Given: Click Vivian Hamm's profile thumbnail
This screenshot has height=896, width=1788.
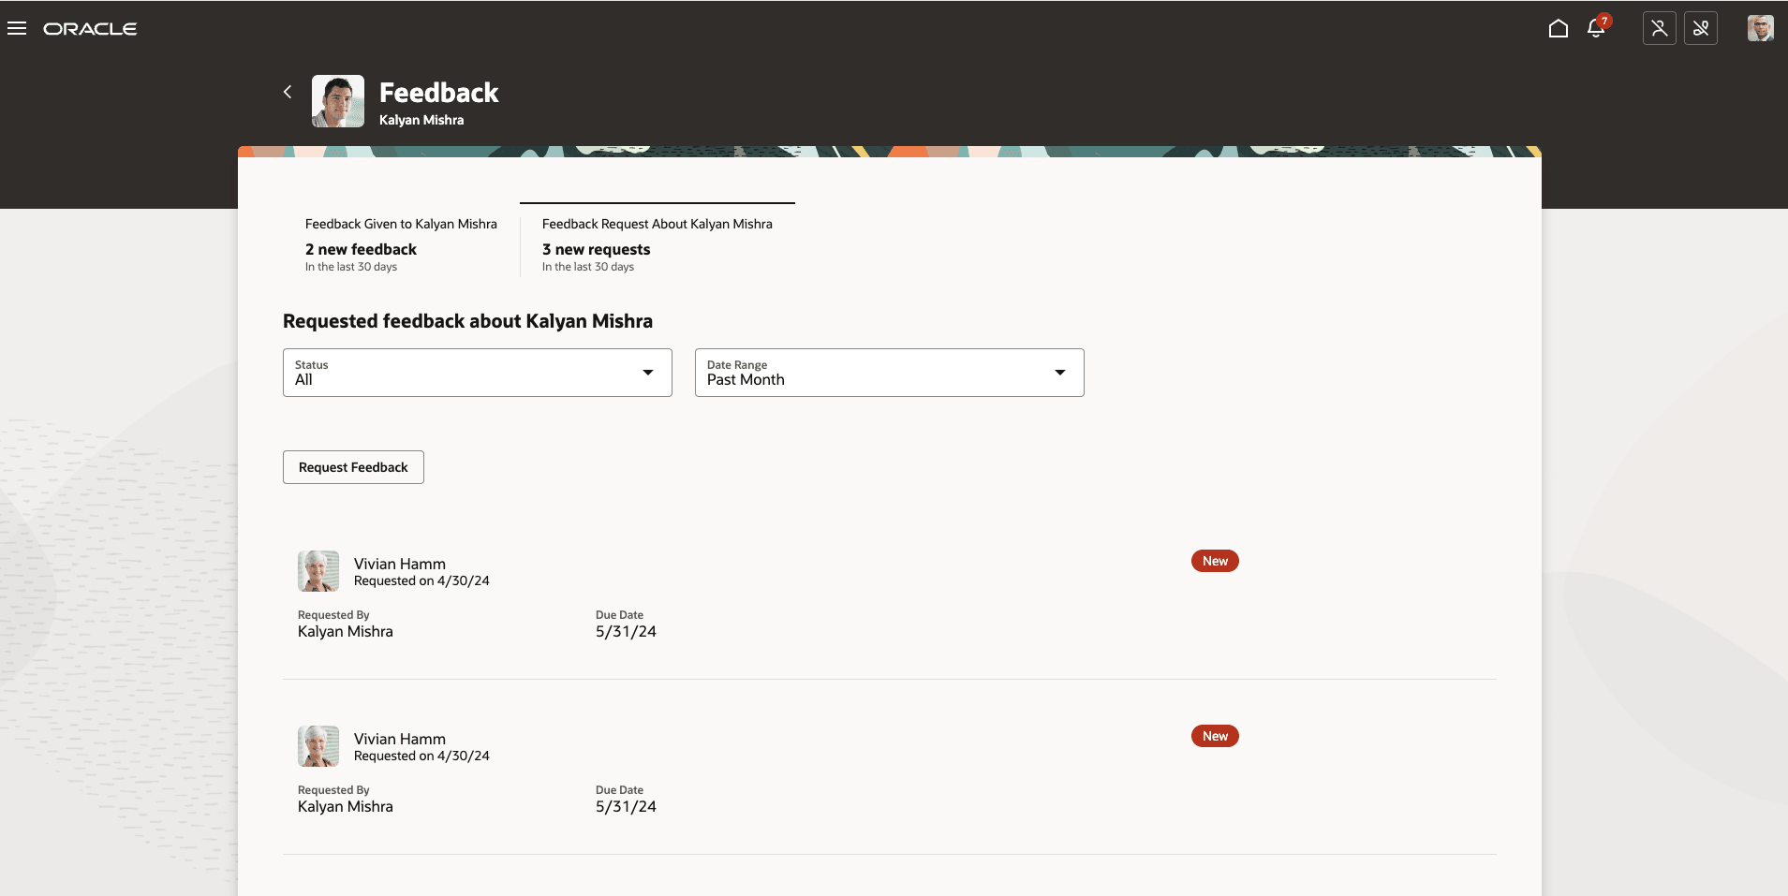Looking at the screenshot, I should 318,570.
